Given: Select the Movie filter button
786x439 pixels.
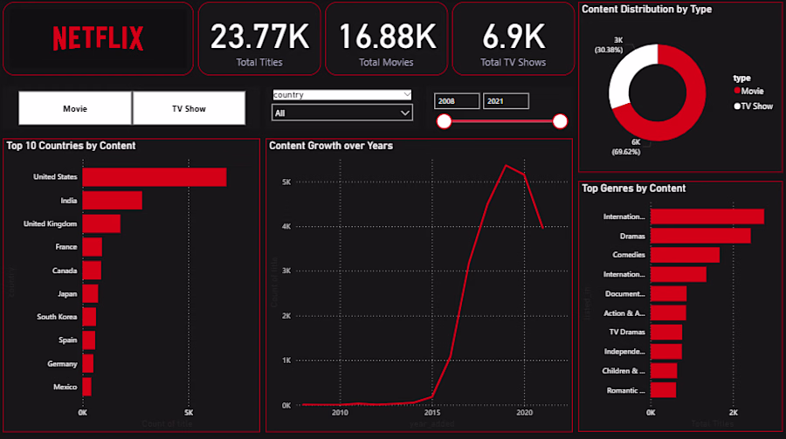Looking at the screenshot, I should coord(75,108).
